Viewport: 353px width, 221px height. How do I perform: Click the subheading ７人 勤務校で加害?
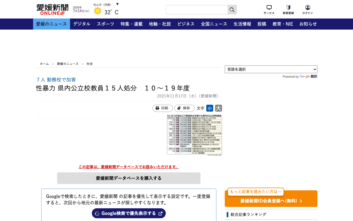point(56,80)
